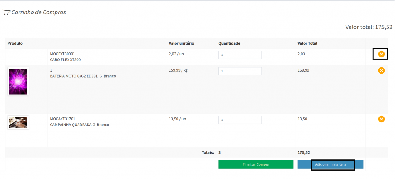Click the Adicionar mais itens button
The image size is (395, 179).
pos(330,164)
